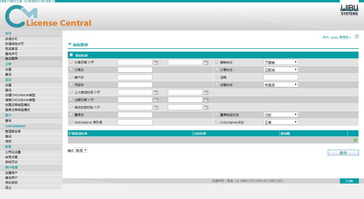Screen dimensions: 364x199
Task: Open the 联系 footer link
Action: point(230,181)
